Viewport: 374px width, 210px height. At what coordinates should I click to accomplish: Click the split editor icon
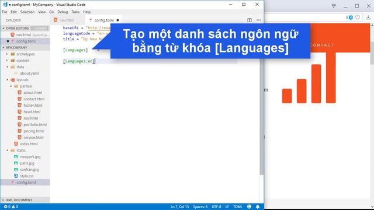pos(250,20)
